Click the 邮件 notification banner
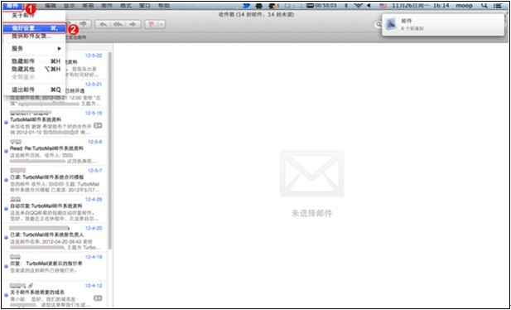This screenshot has width=511, height=310. [x=442, y=25]
